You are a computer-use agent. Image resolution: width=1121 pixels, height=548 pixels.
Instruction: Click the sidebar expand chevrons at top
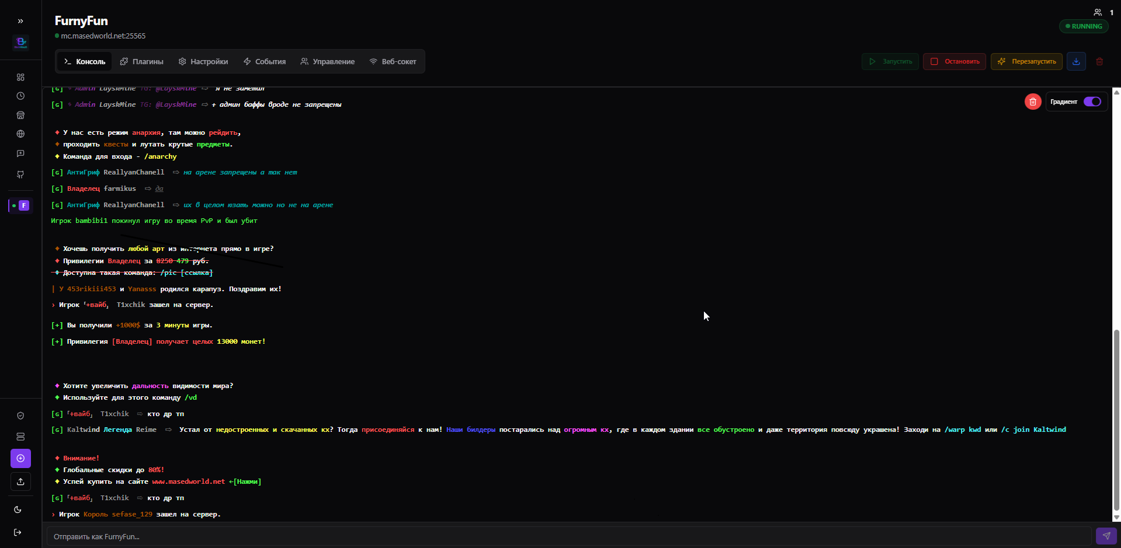(20, 21)
